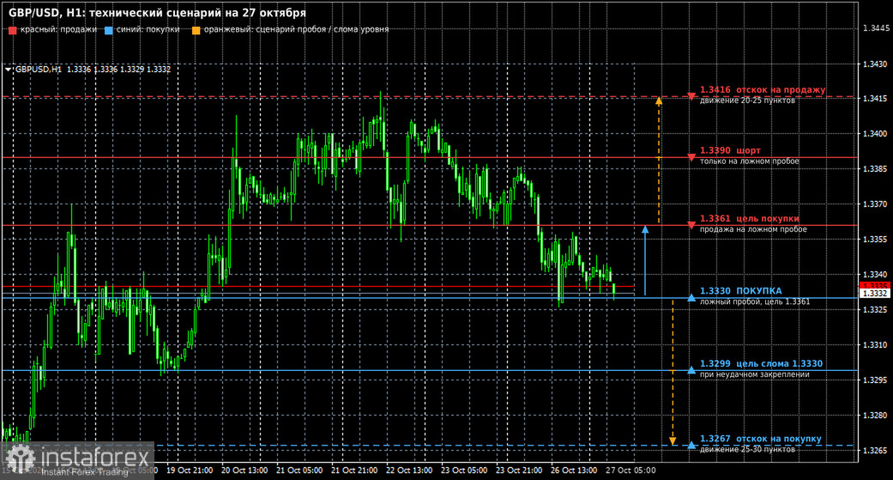Image resolution: width=893 pixels, height=480 pixels.
Task: Click the current price tag 1.3332
Action: click(875, 293)
